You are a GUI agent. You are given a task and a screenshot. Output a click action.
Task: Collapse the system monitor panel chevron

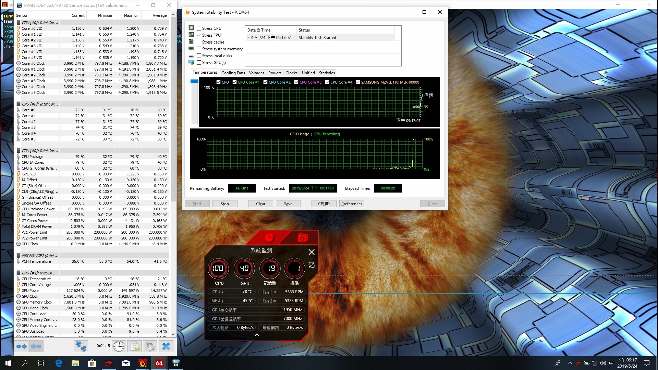point(257,335)
